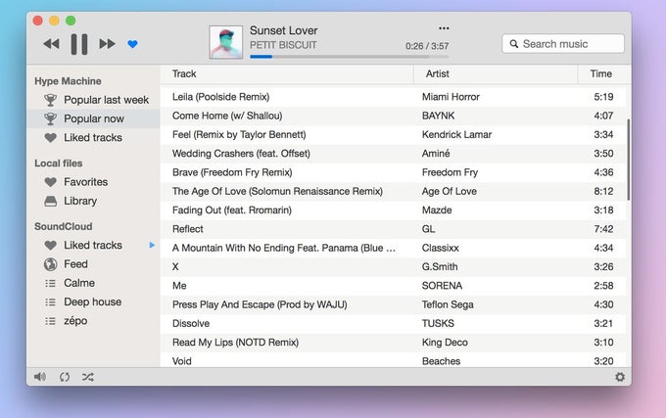Open SoundCloud Liked tracks
The image size is (666, 418).
click(93, 246)
